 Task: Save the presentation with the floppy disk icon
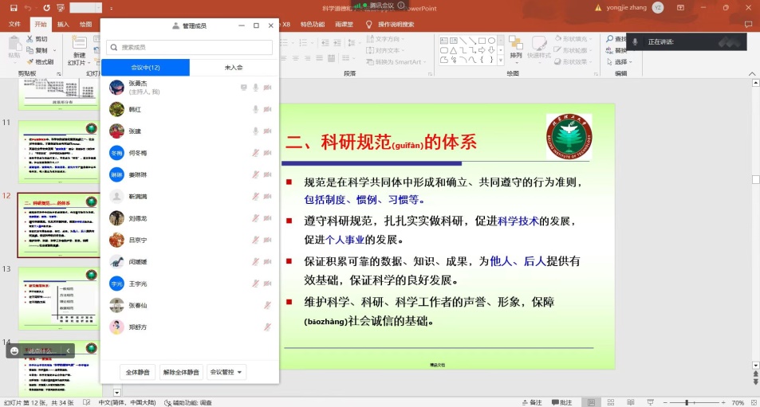coord(12,7)
